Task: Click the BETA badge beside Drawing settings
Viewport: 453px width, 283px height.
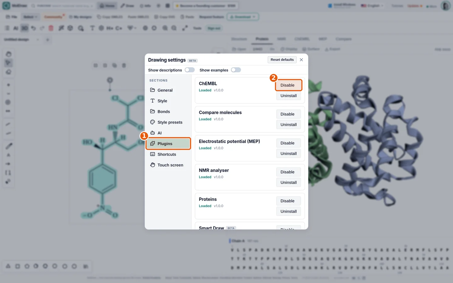Action: [193, 61]
